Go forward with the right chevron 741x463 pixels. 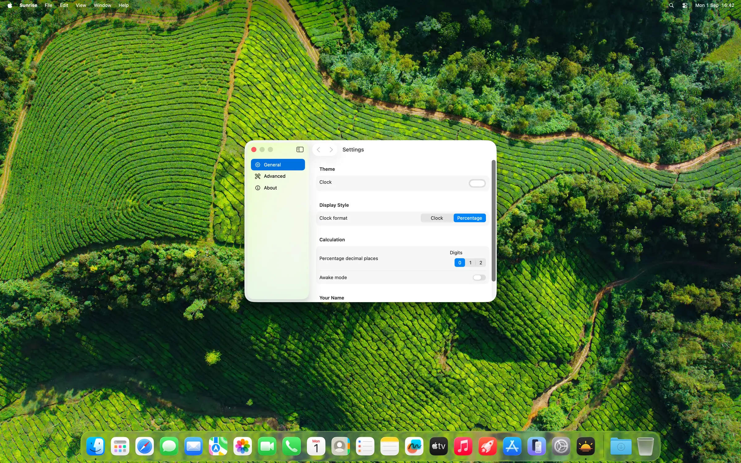(x=331, y=149)
